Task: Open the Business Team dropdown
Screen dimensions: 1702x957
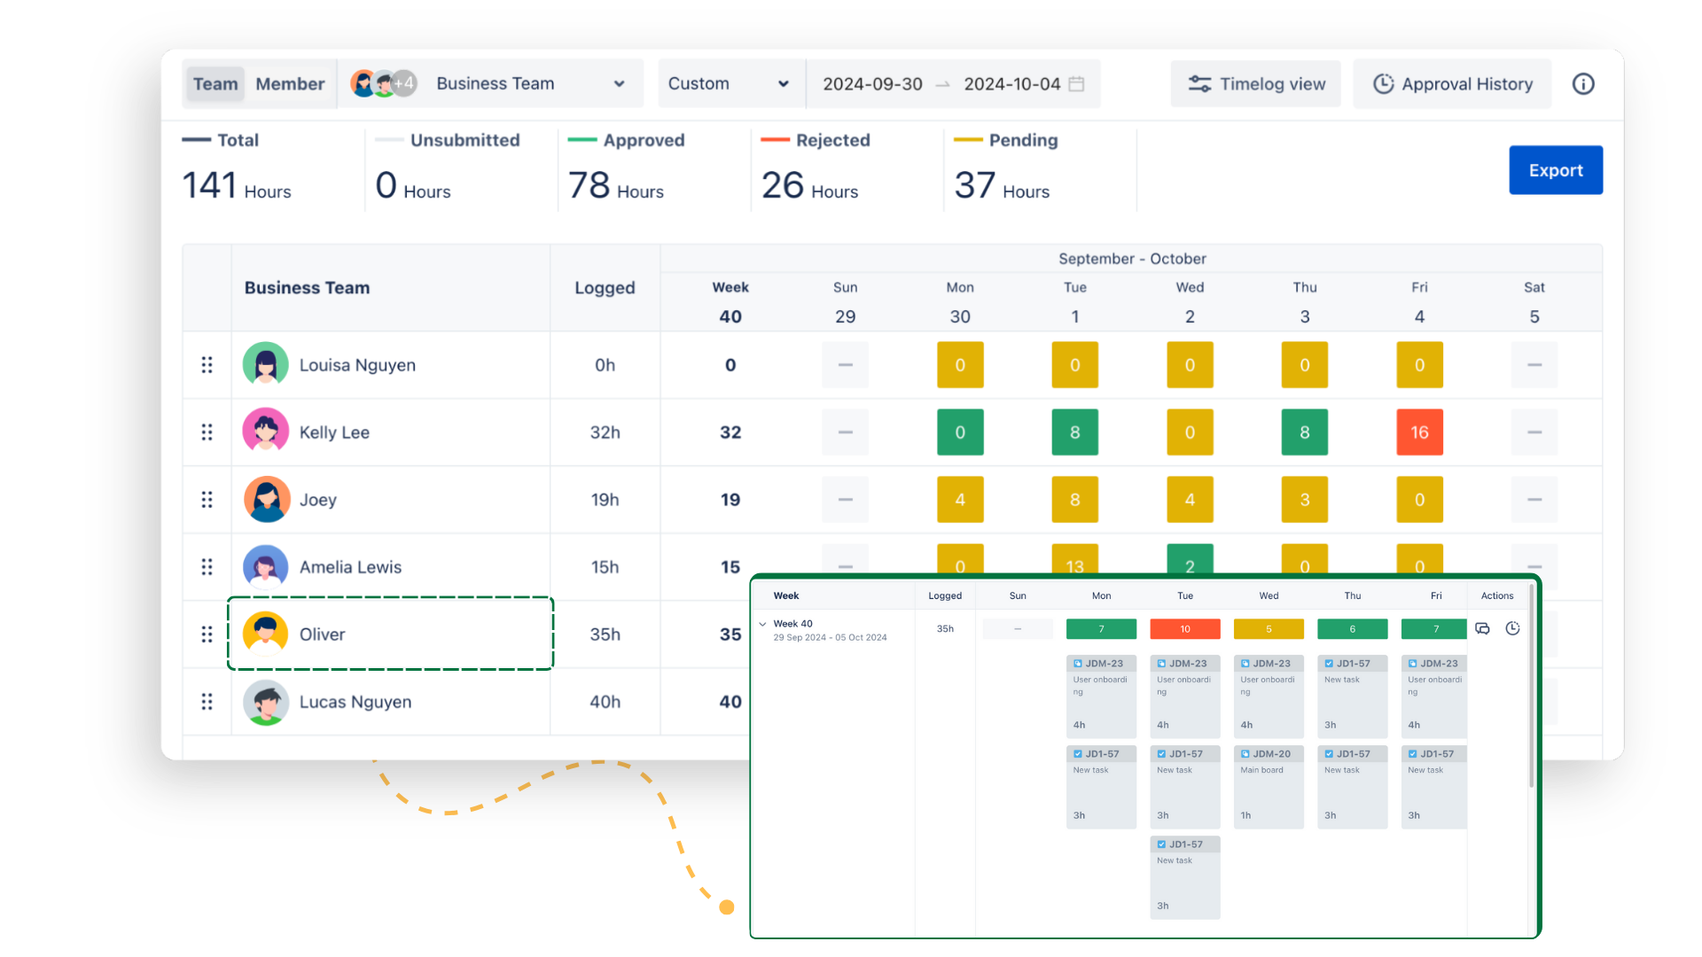Action: (495, 84)
